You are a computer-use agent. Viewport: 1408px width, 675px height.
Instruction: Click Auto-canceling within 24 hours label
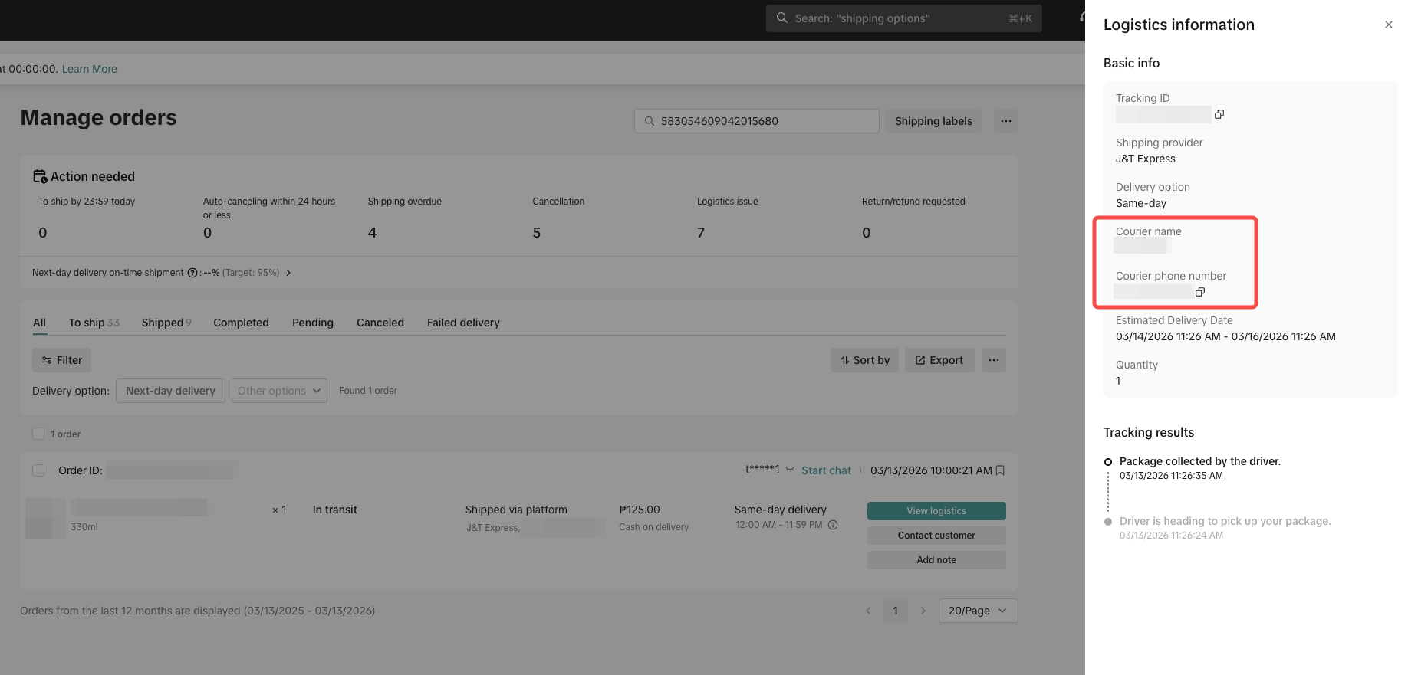(269, 208)
